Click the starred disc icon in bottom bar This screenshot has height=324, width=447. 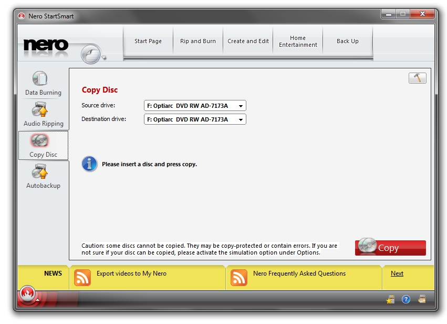point(390,299)
